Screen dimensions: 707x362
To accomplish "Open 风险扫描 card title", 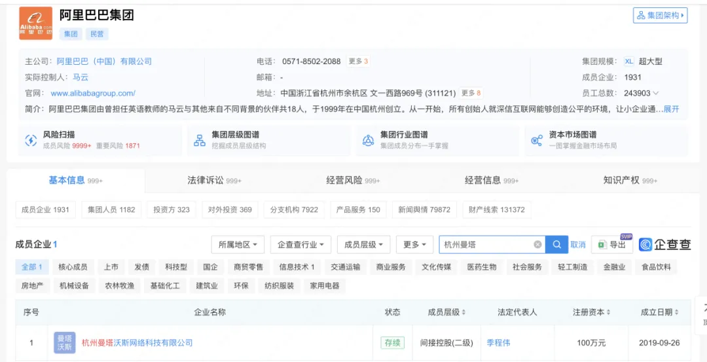I will (x=59, y=135).
